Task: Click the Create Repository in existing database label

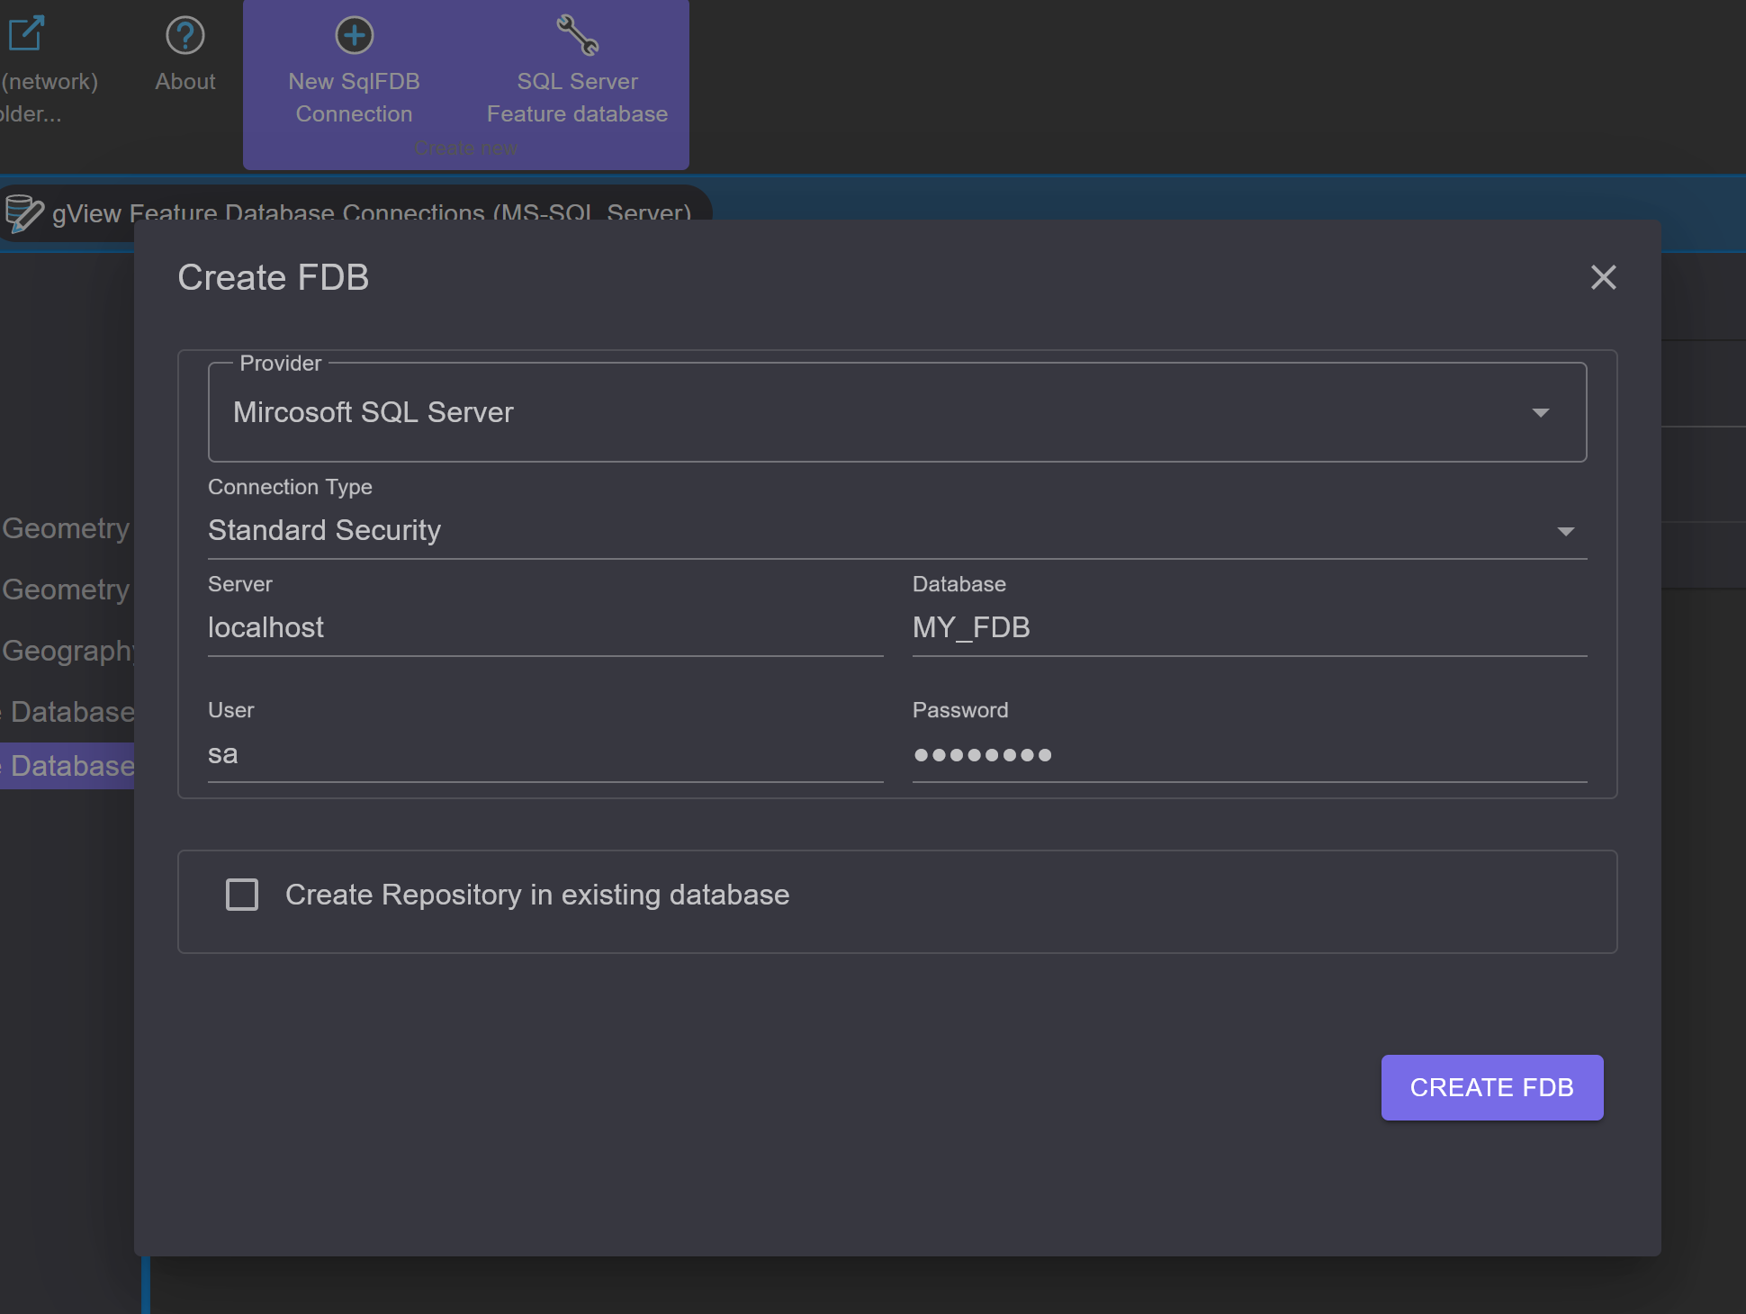Action: 537,895
